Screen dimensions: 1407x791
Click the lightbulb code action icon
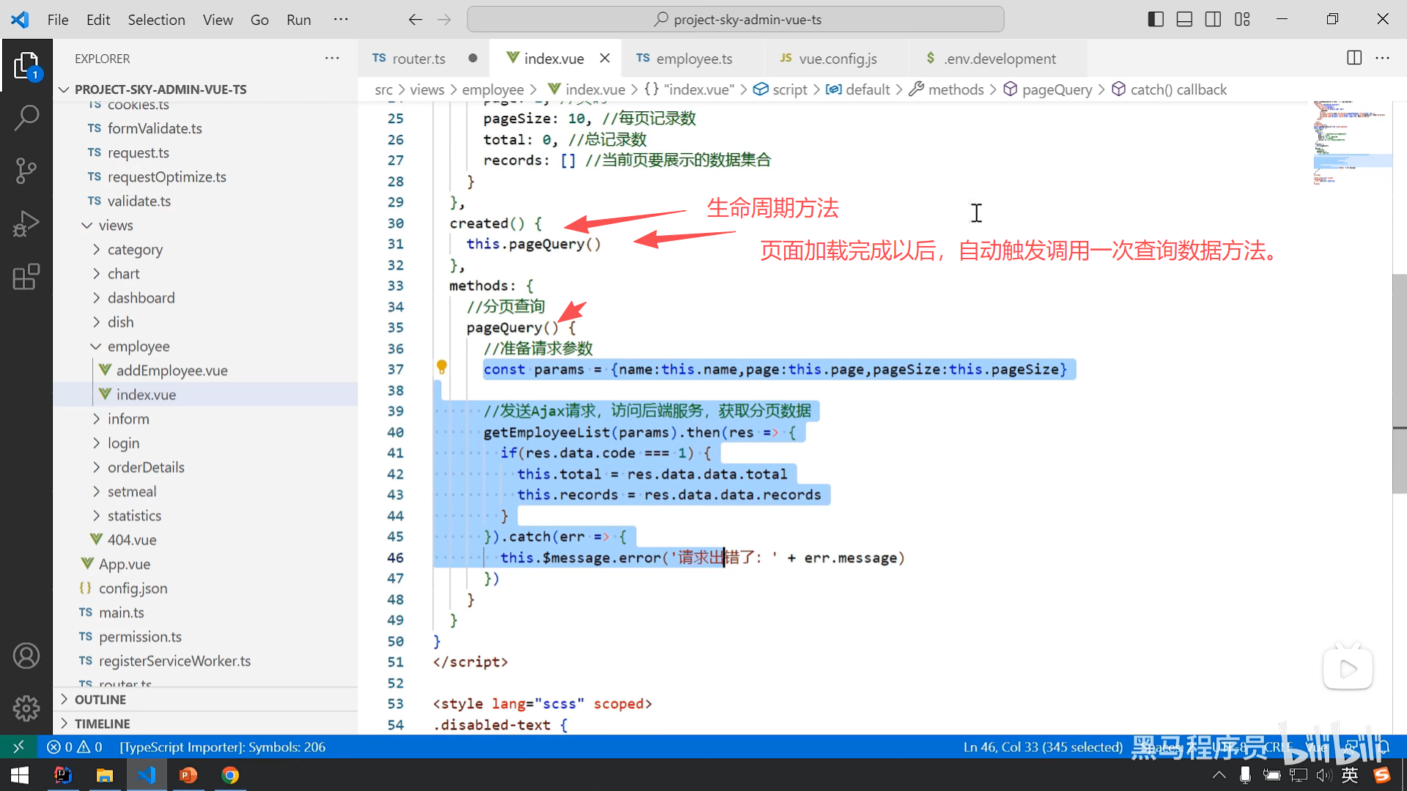tap(442, 367)
